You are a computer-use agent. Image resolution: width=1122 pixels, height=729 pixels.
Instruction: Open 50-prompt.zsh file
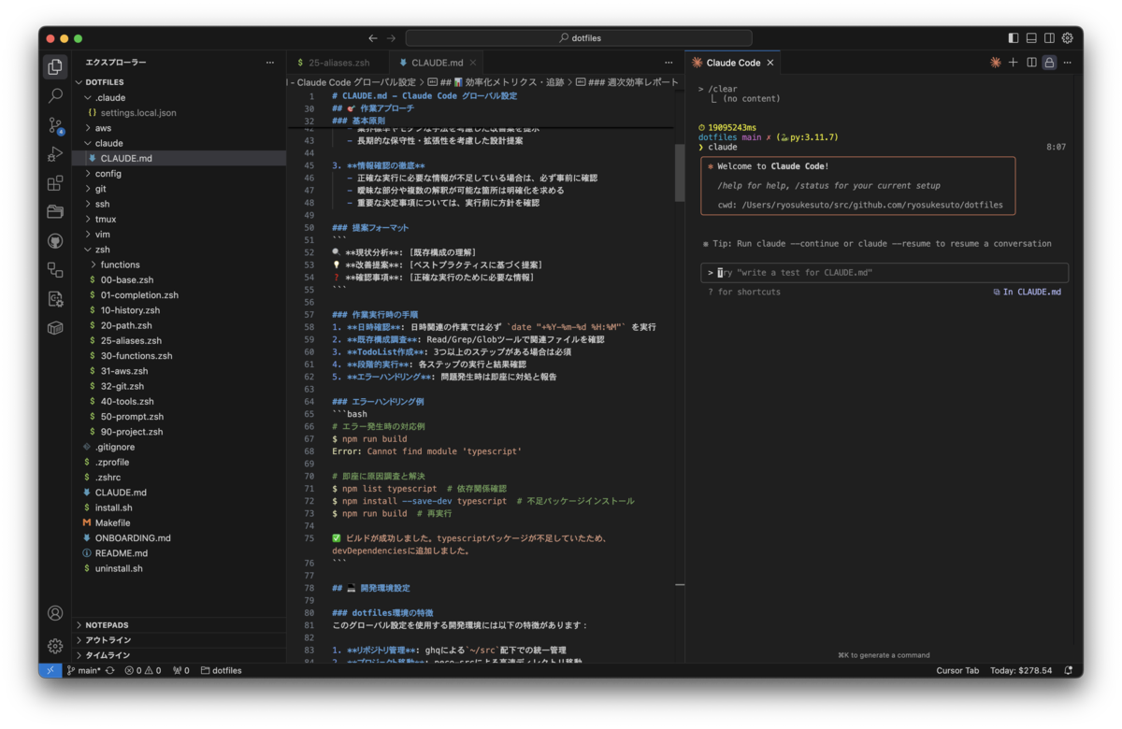click(x=132, y=416)
